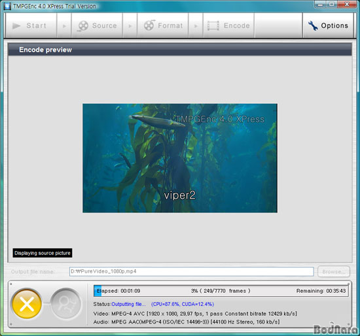Click the encoding progress bar
Image resolution: width=360 pixels, height=336 pixels.
coord(221,291)
